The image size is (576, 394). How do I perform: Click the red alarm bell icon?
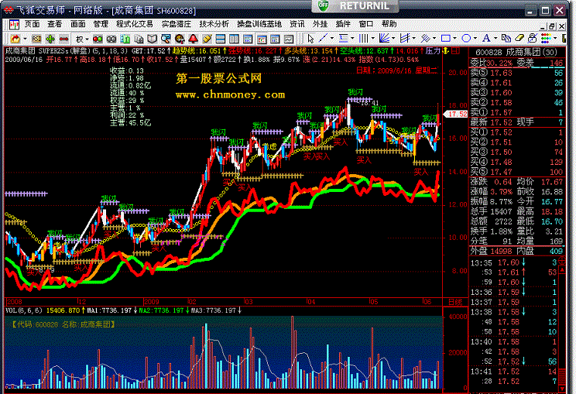point(194,39)
